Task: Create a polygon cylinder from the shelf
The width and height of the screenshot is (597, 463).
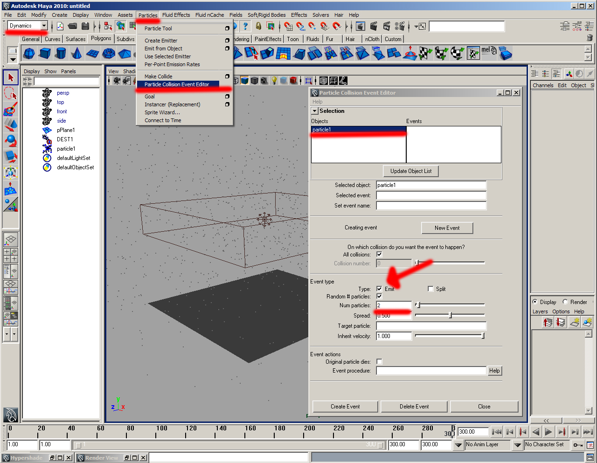Action: 61,54
